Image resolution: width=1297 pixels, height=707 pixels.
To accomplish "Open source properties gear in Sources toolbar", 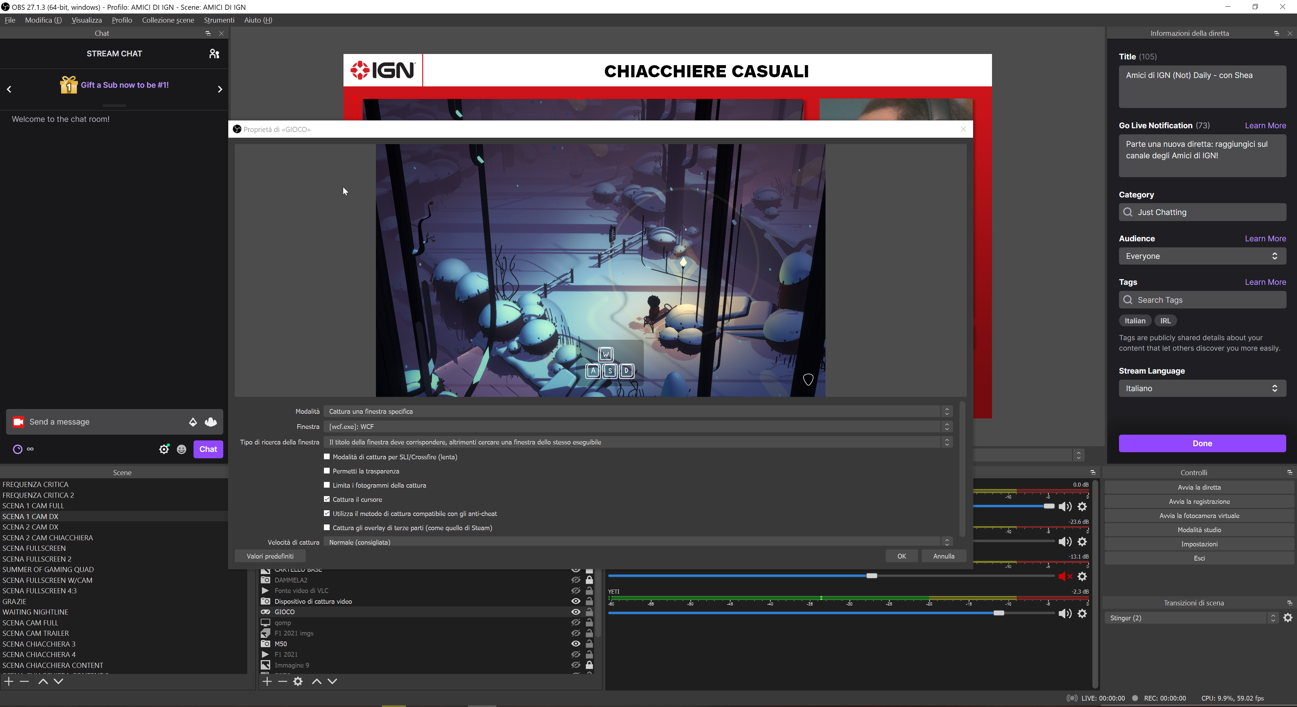I will pyautogui.click(x=298, y=681).
